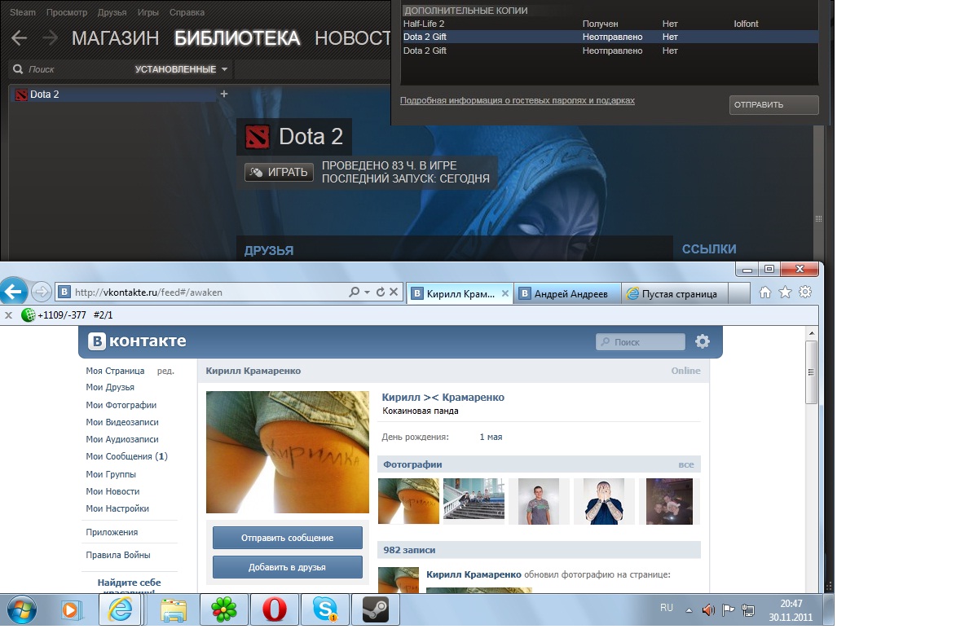Switch to МАГАЗИН section in Steam

point(115,38)
